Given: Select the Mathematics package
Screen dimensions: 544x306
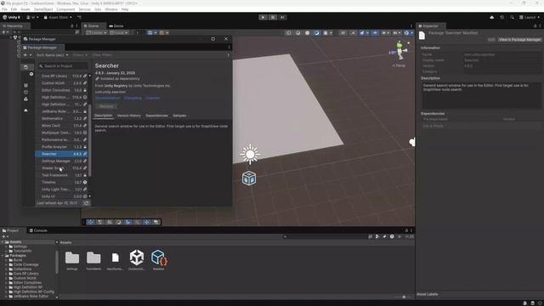Looking at the screenshot, I should [x=61, y=118].
